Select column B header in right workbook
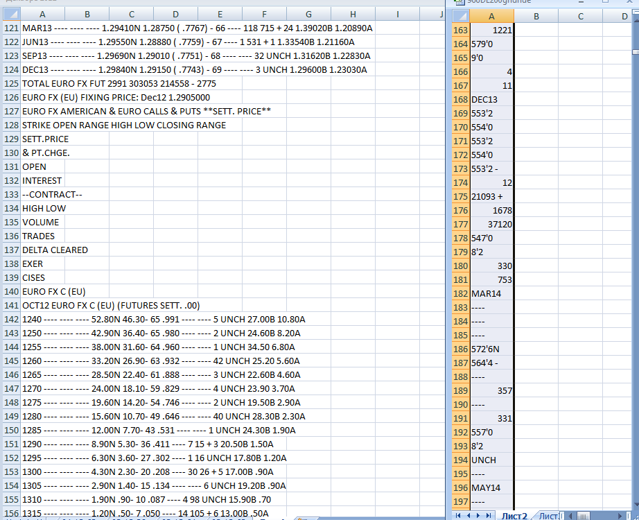Viewport: 639px width, 520px height. tap(536, 17)
